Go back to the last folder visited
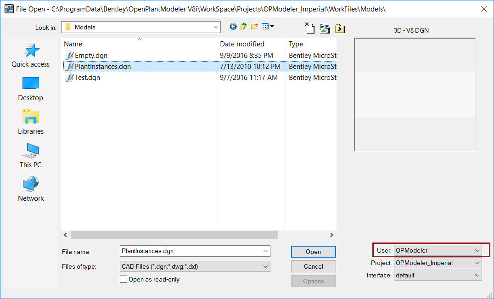This screenshot has height=299, width=494. pos(233,27)
